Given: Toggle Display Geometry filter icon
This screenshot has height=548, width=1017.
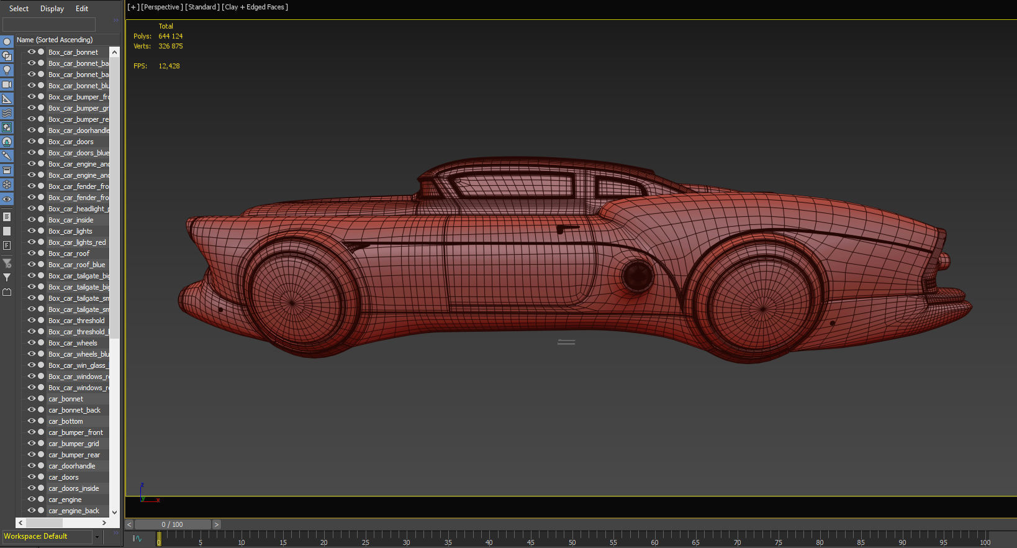Looking at the screenshot, I should pos(7,42).
